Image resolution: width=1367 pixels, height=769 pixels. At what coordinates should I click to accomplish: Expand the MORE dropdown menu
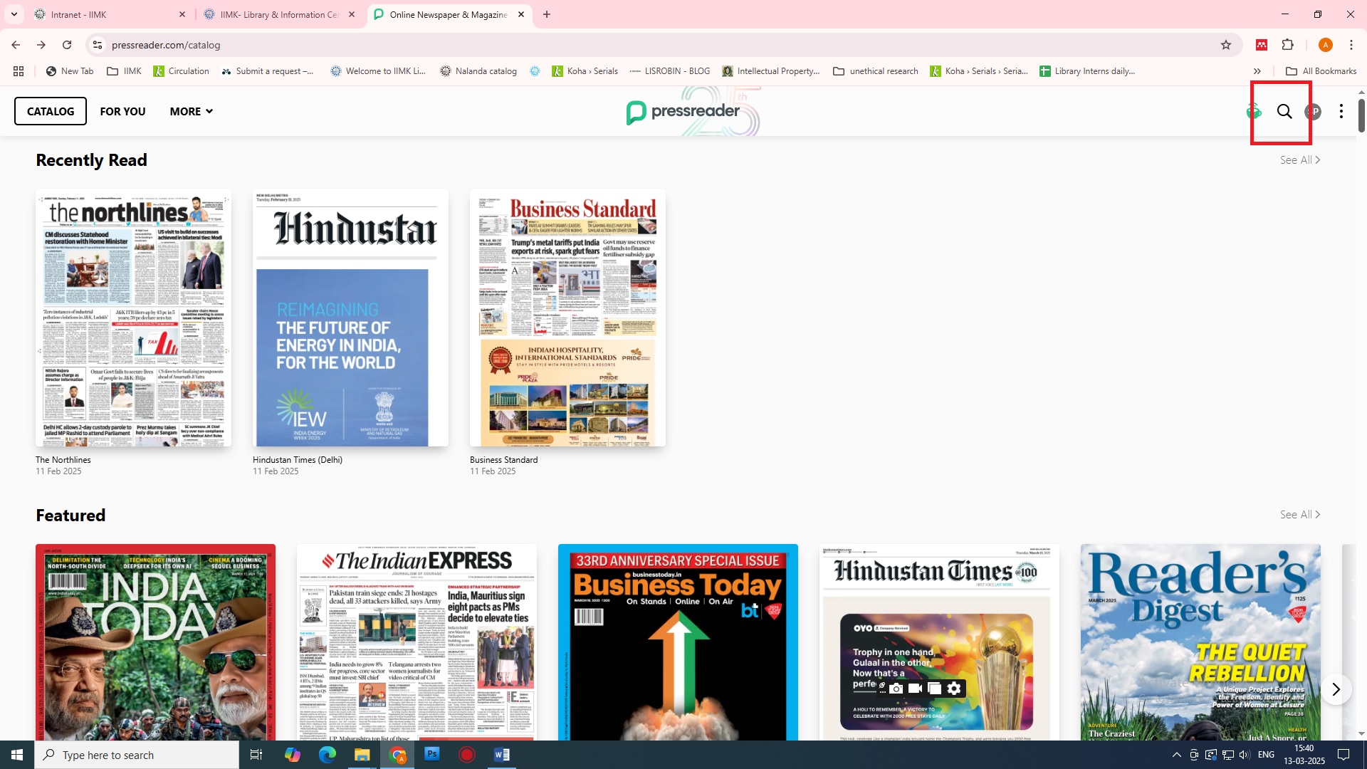click(191, 112)
